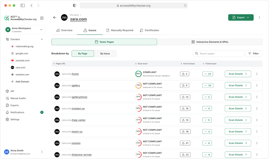Open Scan Details for /help-center
Viewport: 269px width, 159px height.
[x=238, y=120]
